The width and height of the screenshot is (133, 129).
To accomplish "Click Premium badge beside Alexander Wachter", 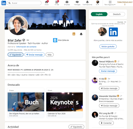I will coord(118,96).
